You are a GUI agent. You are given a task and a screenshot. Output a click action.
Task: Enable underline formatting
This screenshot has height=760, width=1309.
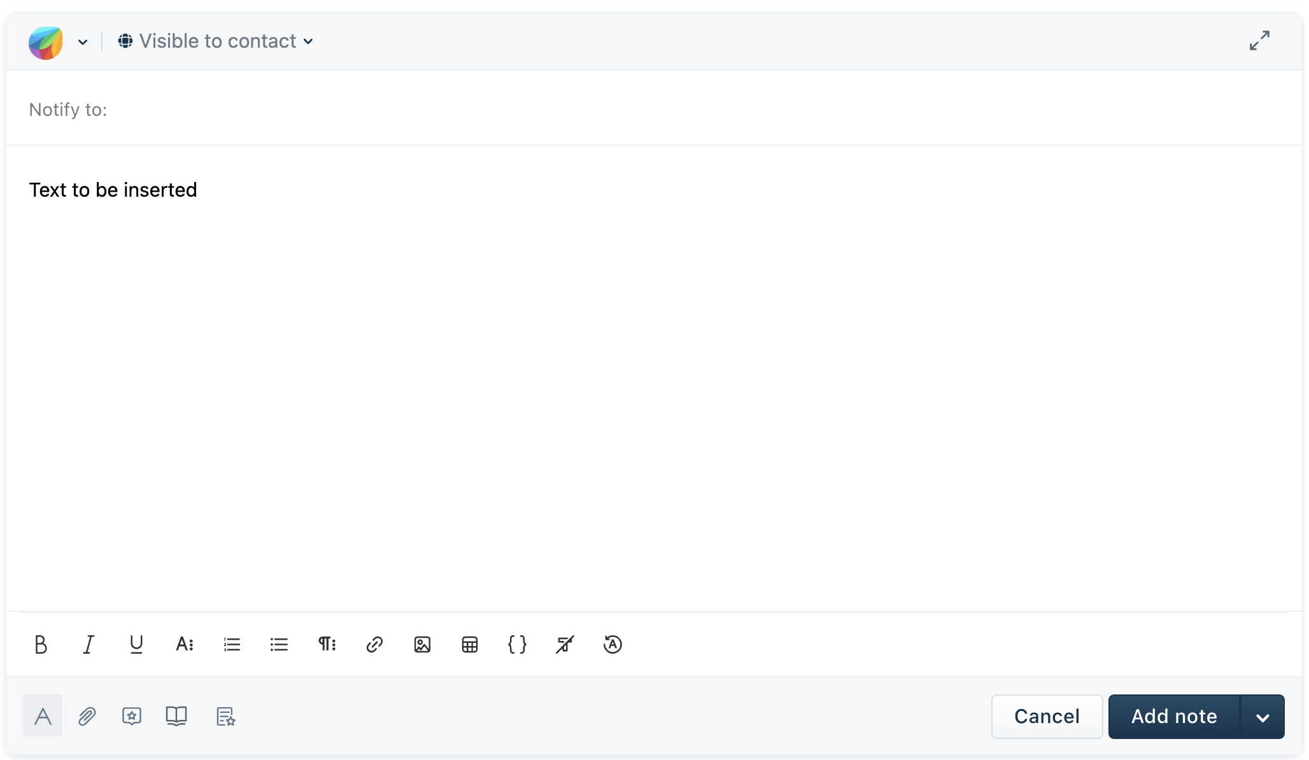[136, 645]
